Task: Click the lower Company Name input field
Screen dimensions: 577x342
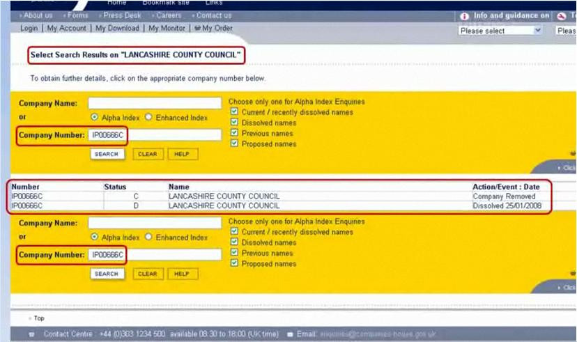Action: [x=155, y=223]
